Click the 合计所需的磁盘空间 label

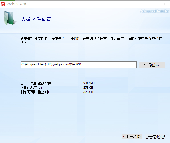[x=37, y=83]
